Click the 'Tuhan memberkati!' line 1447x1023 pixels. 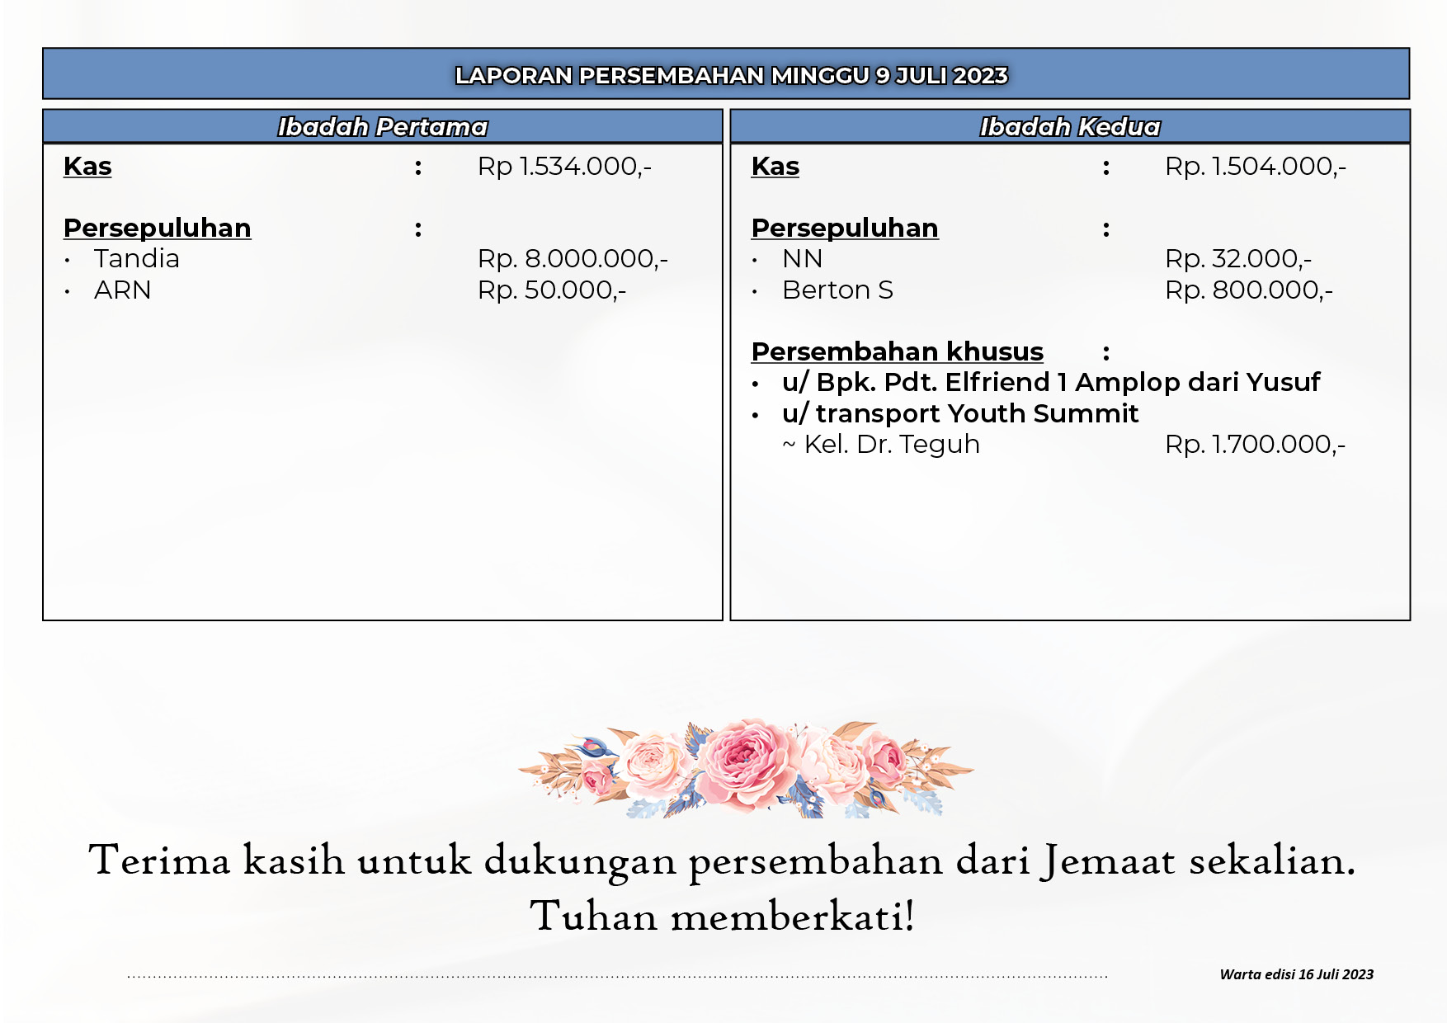(723, 916)
